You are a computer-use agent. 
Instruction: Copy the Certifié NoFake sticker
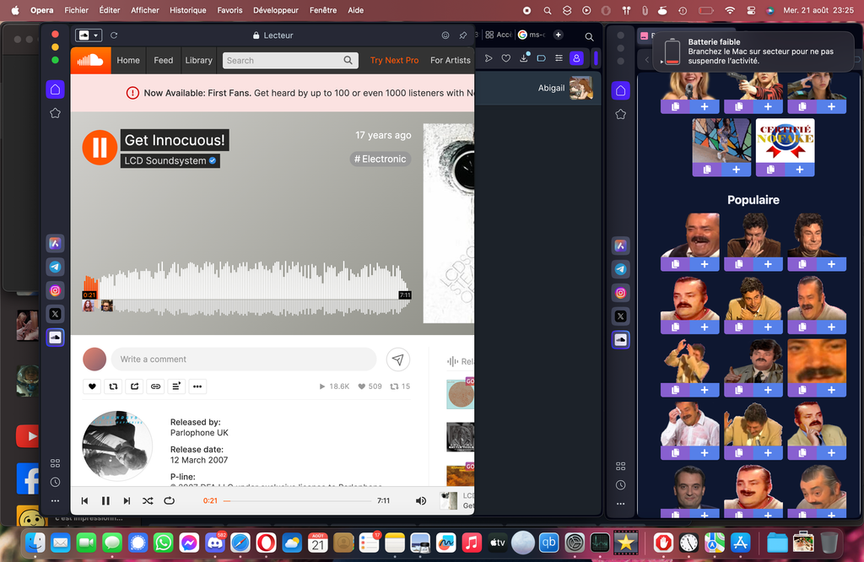click(770, 170)
